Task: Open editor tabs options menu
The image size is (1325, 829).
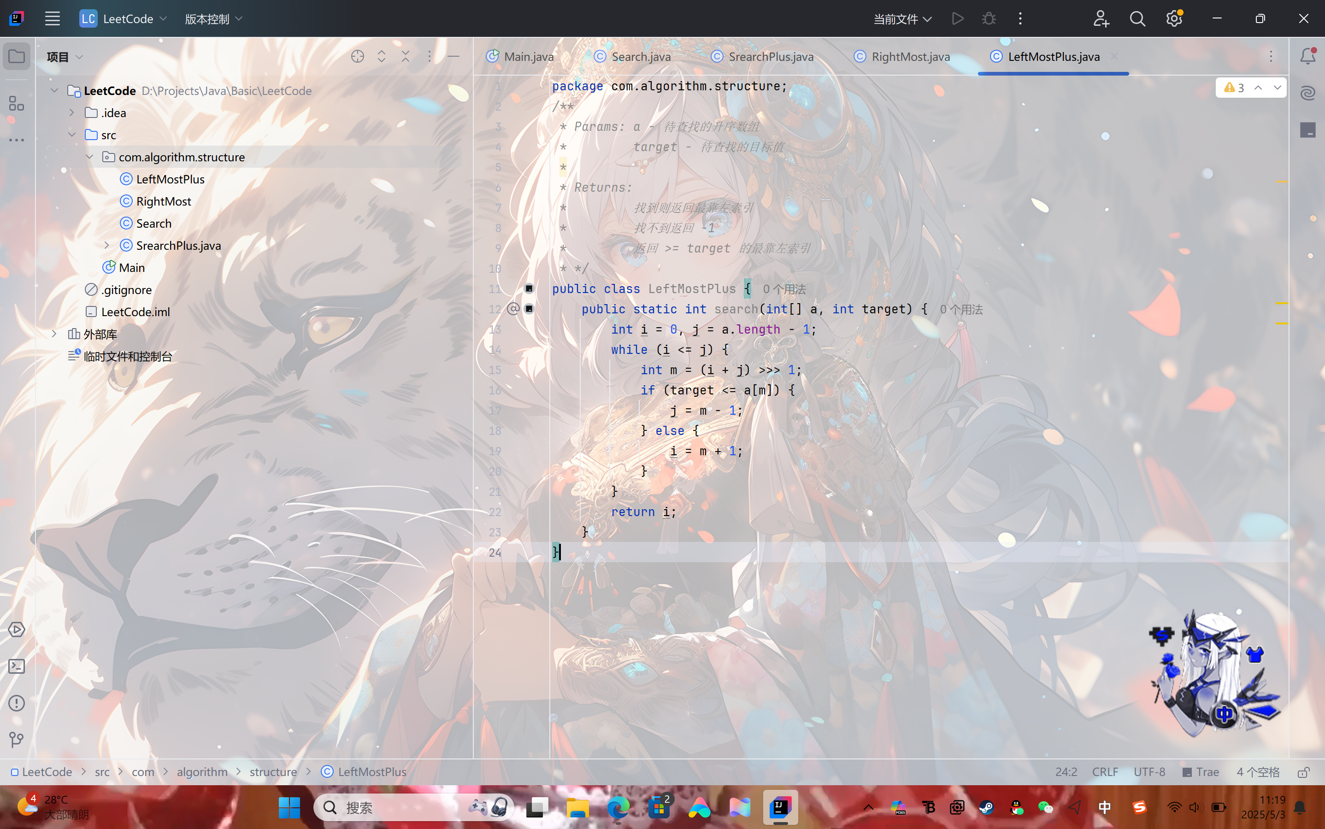Action: [1271, 56]
